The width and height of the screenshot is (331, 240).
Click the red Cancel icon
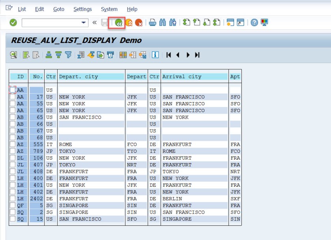(x=139, y=22)
